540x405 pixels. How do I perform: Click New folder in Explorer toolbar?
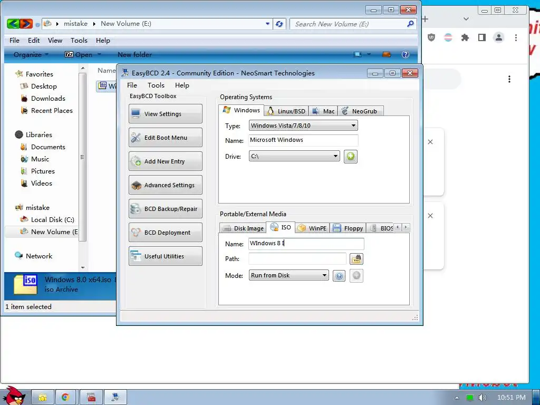pyautogui.click(x=134, y=54)
